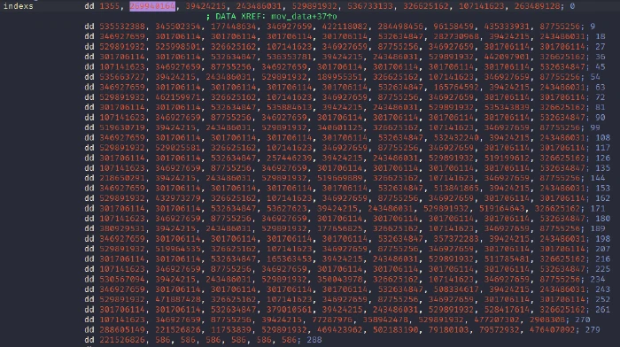Image resolution: width=620 pixels, height=347 pixels.
Task: Click value 535884613
Action: (x=290, y=107)
